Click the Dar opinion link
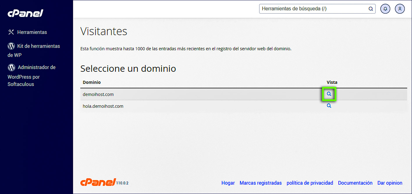Image resolution: width=412 pixels, height=194 pixels. pos(390,183)
